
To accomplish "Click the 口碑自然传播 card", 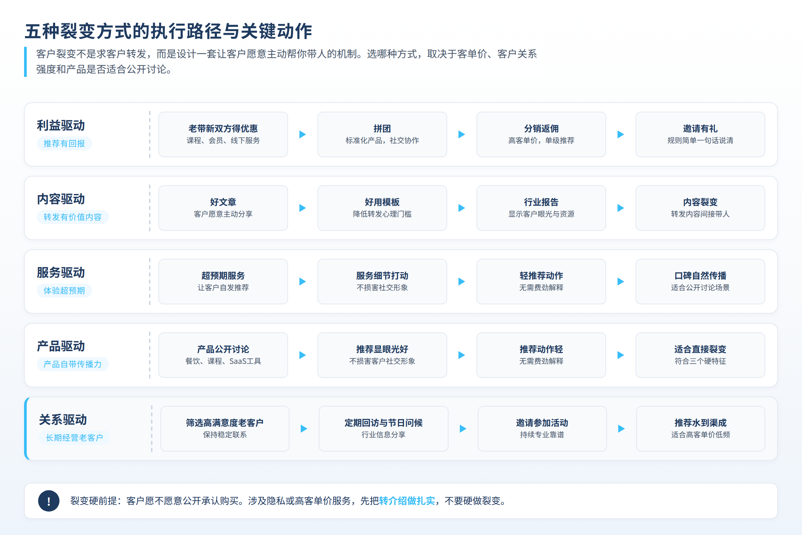I will pyautogui.click(x=700, y=282).
